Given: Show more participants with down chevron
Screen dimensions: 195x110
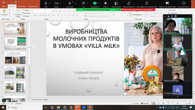Looking at the screenshot, I should tap(178, 96).
